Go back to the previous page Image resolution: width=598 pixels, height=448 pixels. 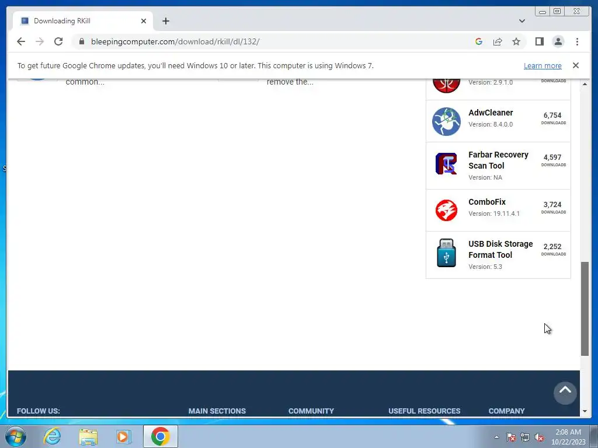pyautogui.click(x=21, y=41)
